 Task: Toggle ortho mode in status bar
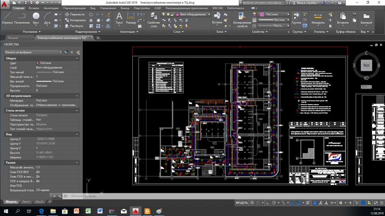268,203
